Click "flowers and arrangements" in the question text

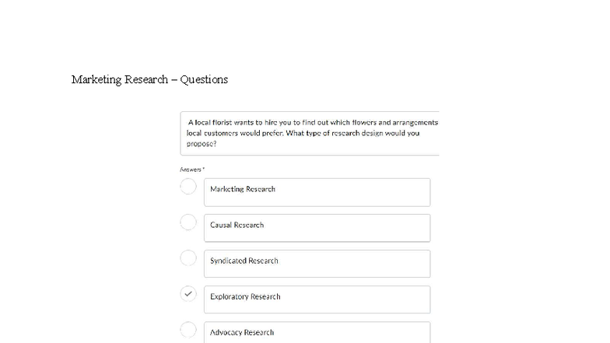[x=394, y=123]
